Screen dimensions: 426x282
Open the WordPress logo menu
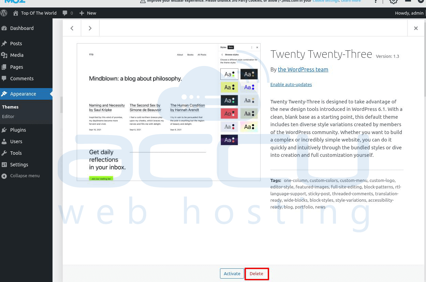pos(4,13)
